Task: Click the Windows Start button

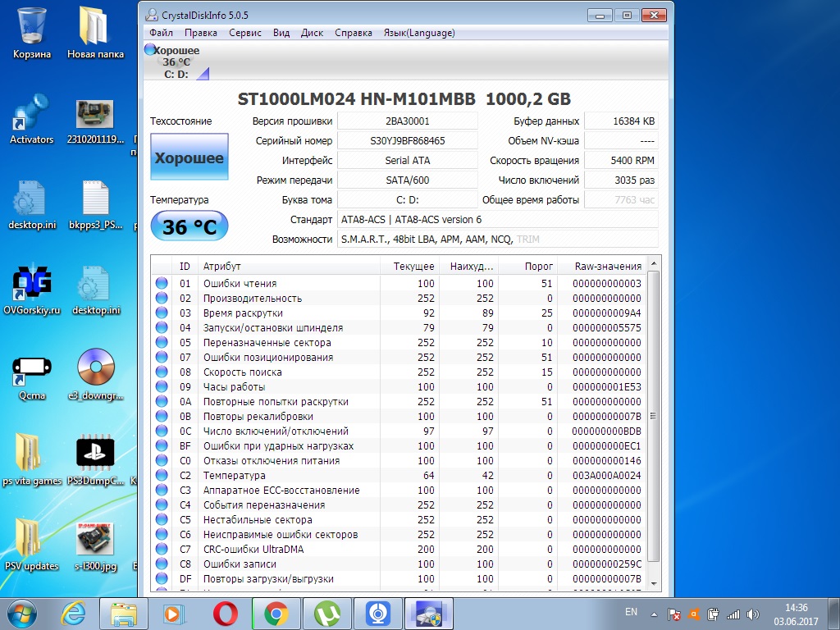Action: coord(22,613)
